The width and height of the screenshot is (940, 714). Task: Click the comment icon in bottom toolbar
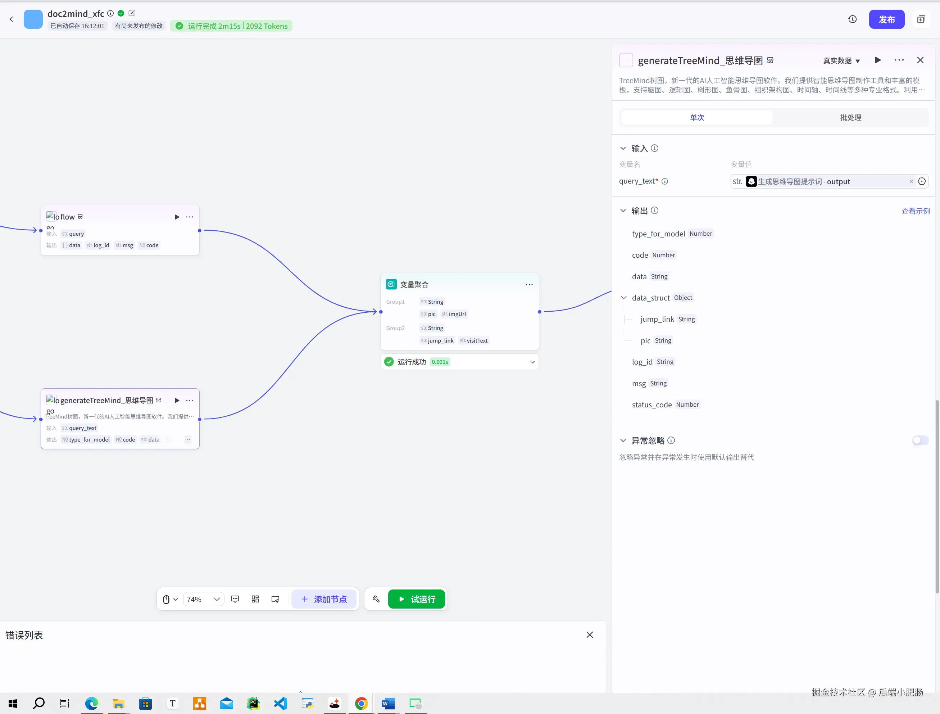coord(235,599)
